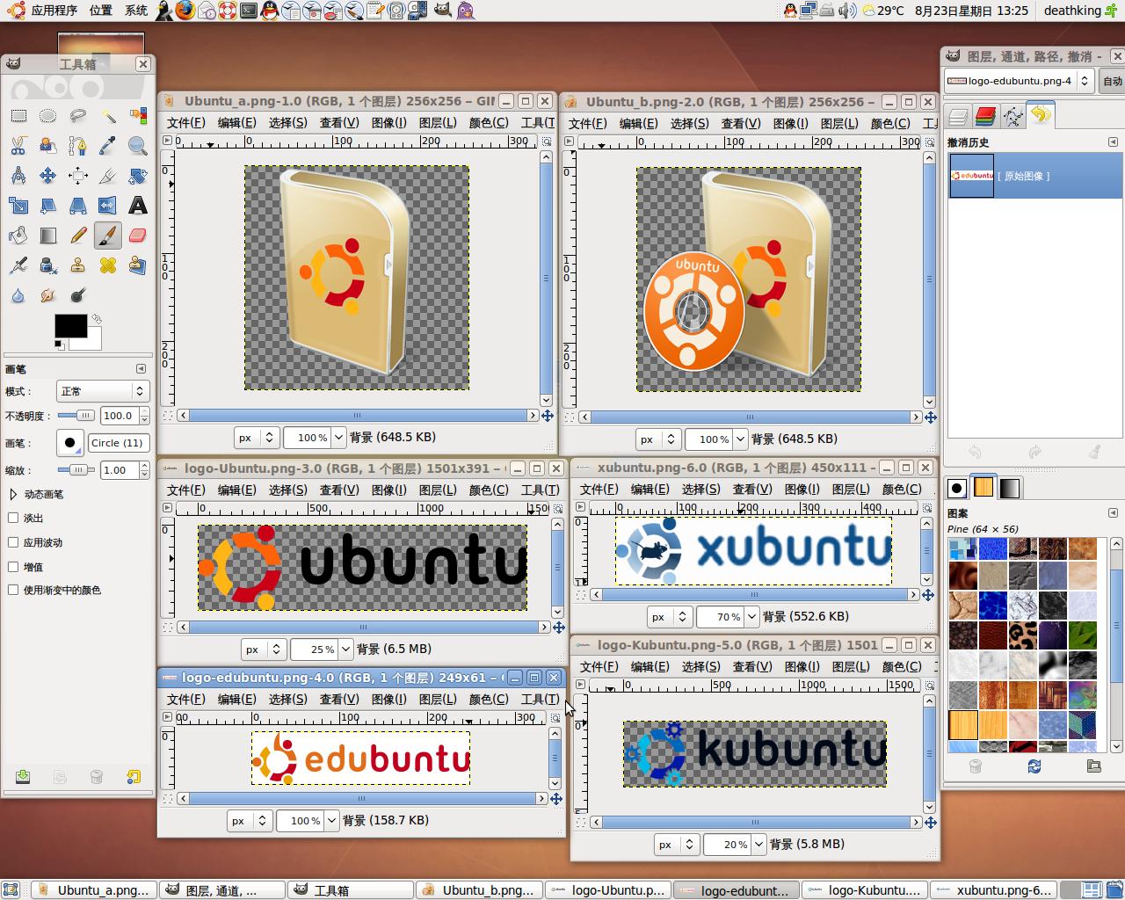Select the Crop tool
1125x900 pixels.
tap(108, 176)
